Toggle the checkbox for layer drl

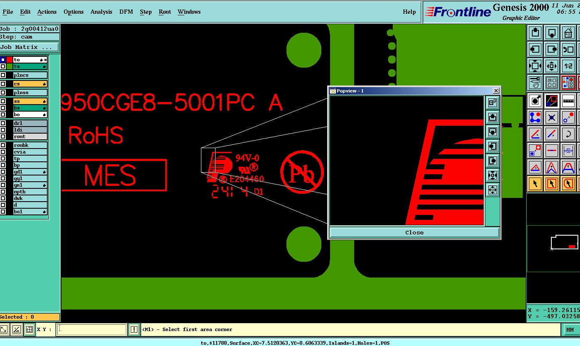pyautogui.click(x=3, y=123)
